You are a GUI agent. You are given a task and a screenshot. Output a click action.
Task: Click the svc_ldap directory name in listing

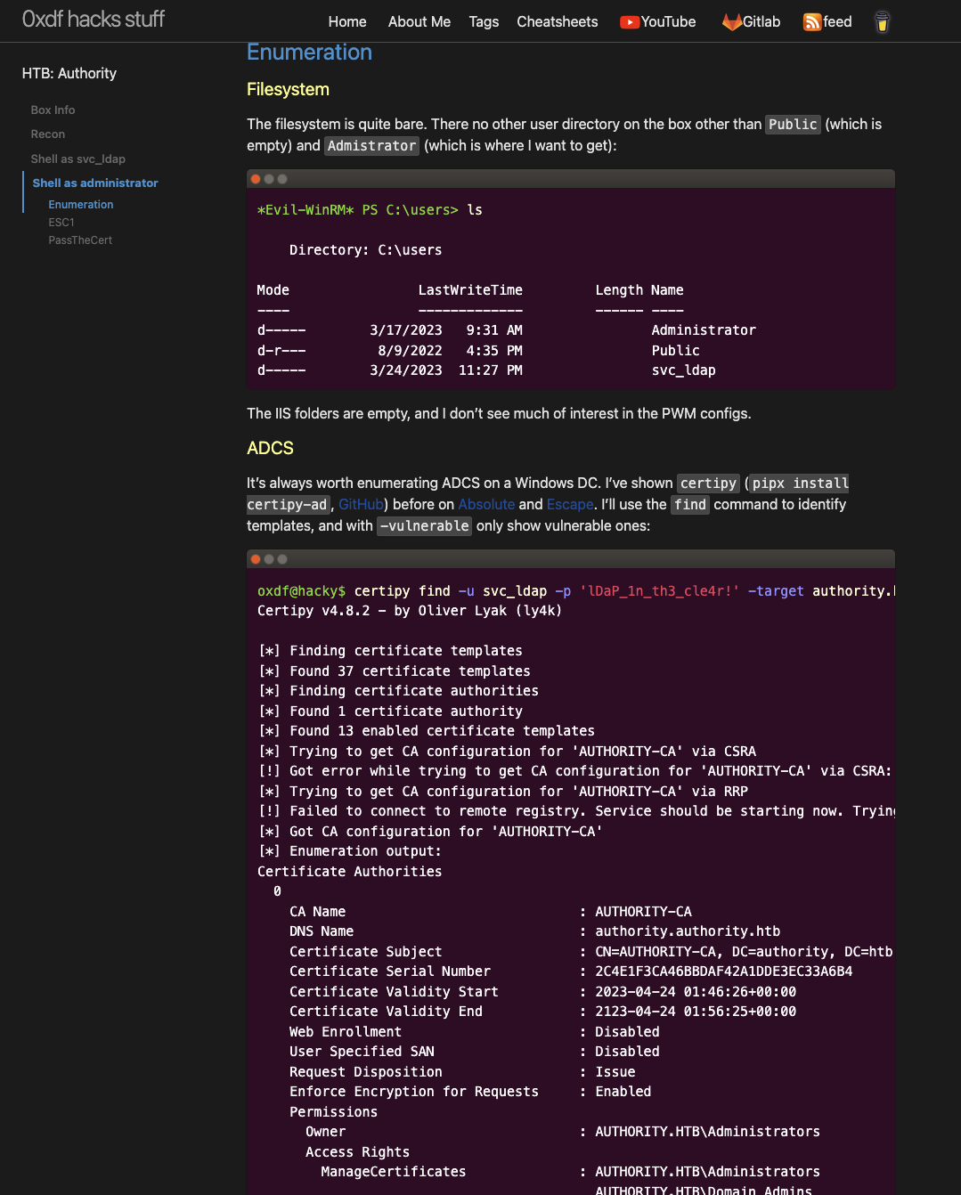pyautogui.click(x=684, y=370)
